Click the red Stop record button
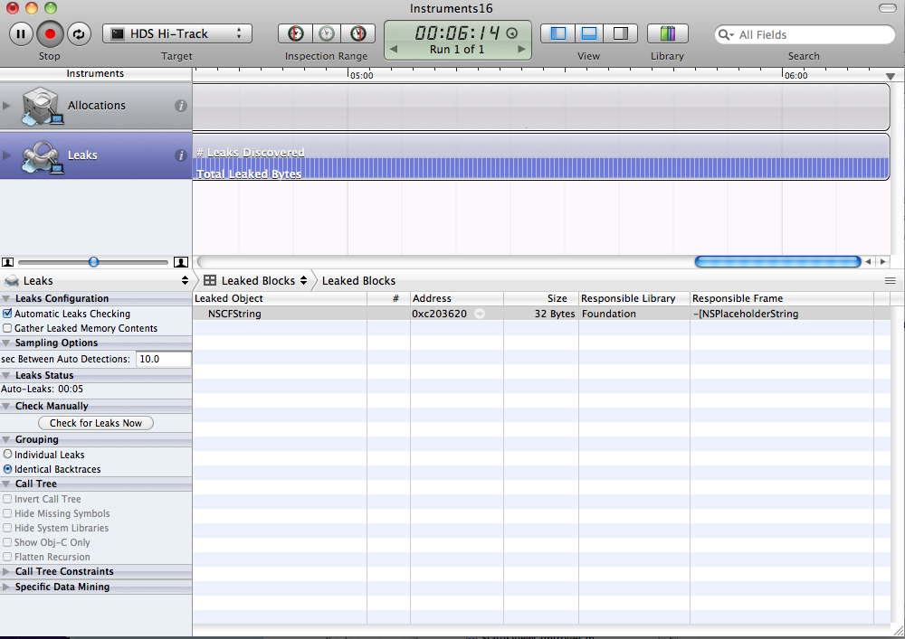The height and width of the screenshot is (639, 905). [x=51, y=34]
